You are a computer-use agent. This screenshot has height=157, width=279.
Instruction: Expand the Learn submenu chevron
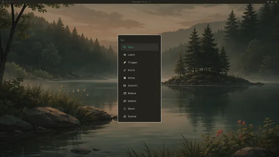pyautogui.click(x=156, y=55)
